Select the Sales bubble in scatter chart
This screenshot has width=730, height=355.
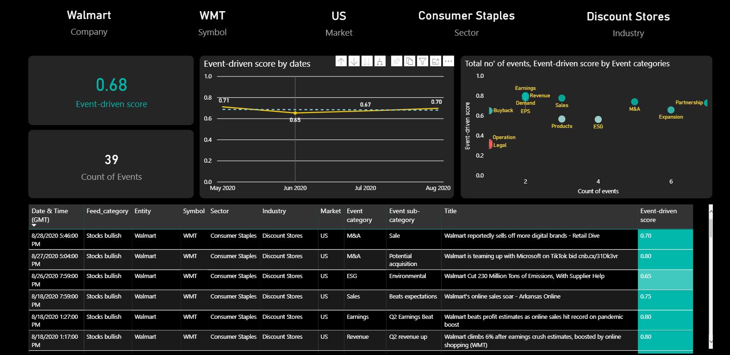(x=562, y=98)
